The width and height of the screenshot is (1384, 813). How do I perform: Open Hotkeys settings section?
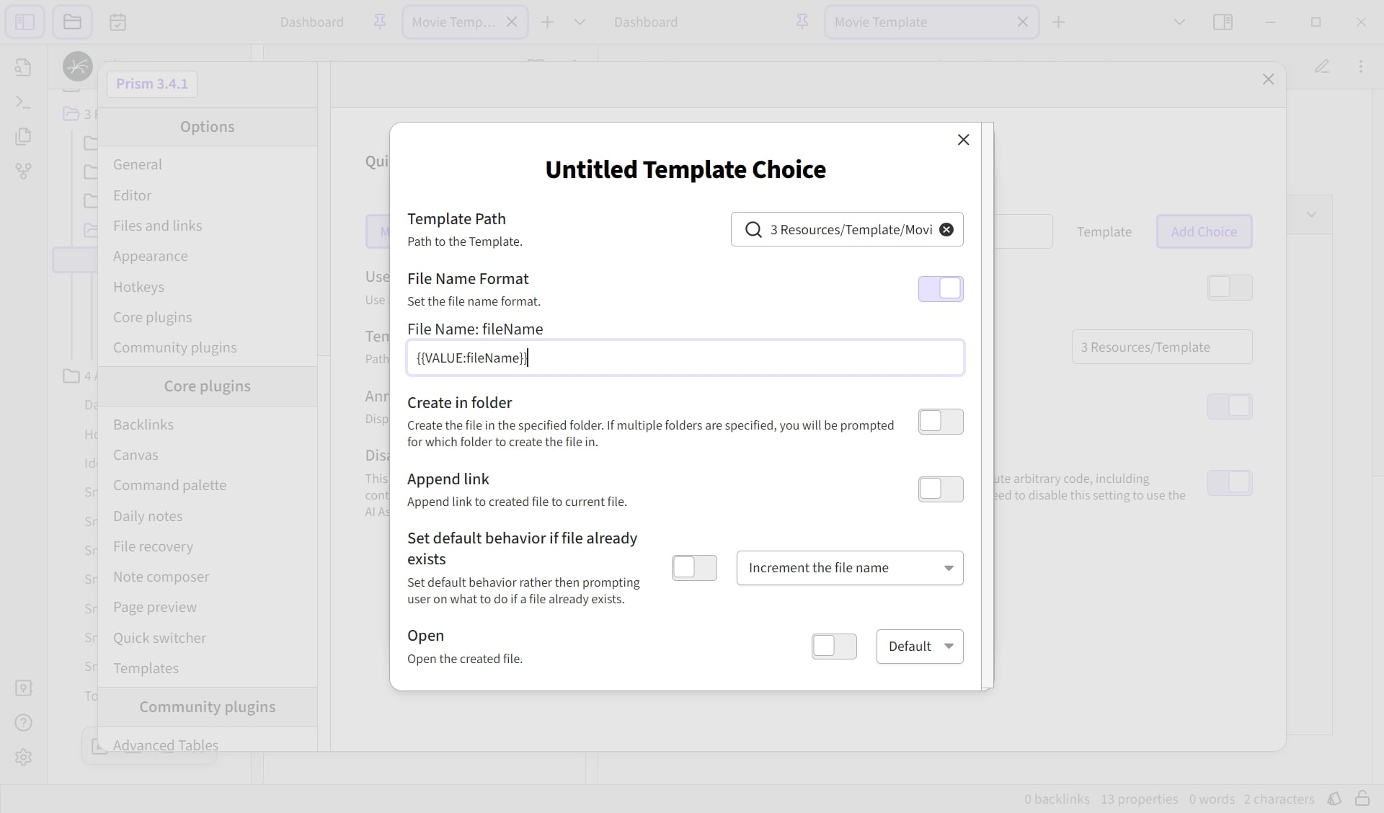(138, 287)
